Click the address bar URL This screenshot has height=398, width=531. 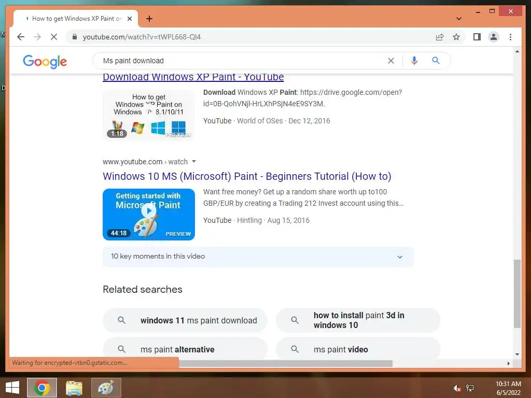click(142, 37)
